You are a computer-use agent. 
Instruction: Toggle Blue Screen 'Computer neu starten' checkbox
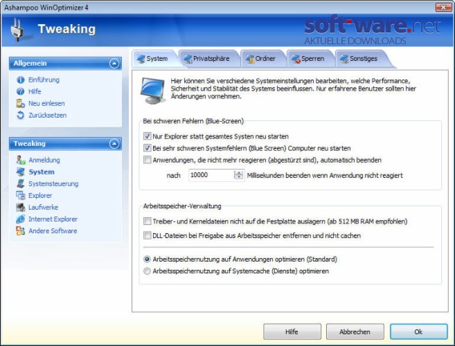[148, 148]
